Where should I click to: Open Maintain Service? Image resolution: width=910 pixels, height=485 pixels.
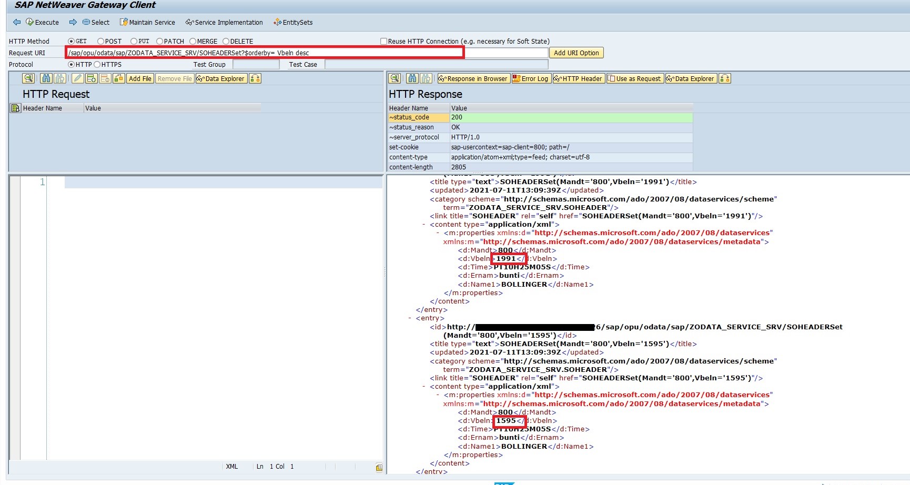147,22
